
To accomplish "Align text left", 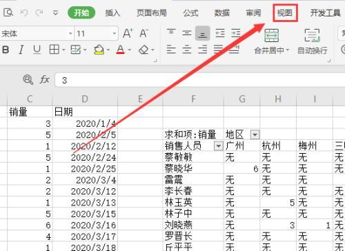I will pos(171,50).
